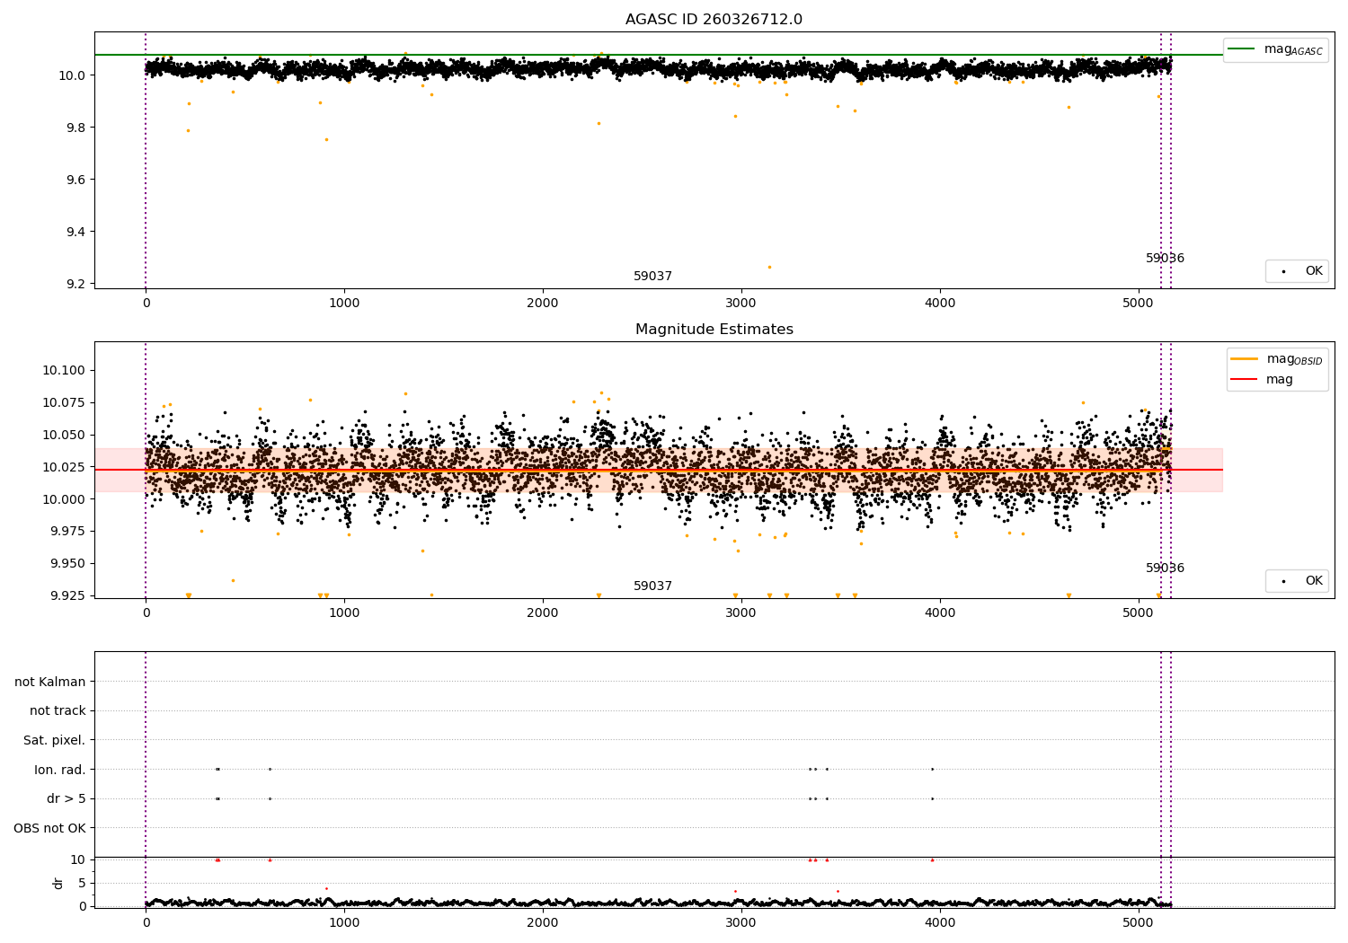Click '2000' x-axis tick of bottom plot
The width and height of the screenshot is (1348, 943).
click(x=543, y=923)
